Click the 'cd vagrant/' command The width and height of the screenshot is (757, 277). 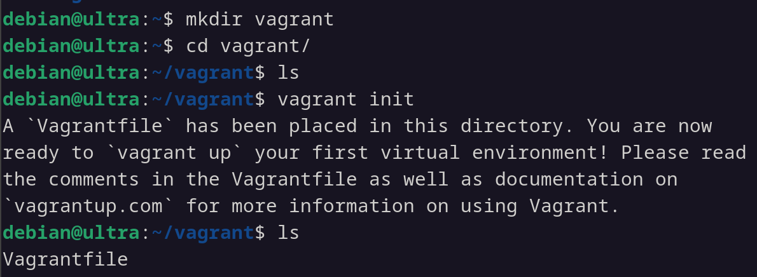pyautogui.click(x=248, y=46)
